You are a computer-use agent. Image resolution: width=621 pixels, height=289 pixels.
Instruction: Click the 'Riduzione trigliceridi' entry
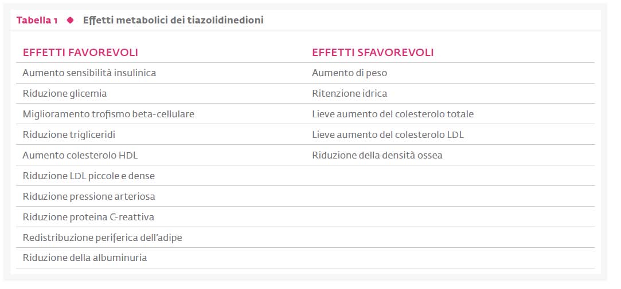click(x=69, y=135)
